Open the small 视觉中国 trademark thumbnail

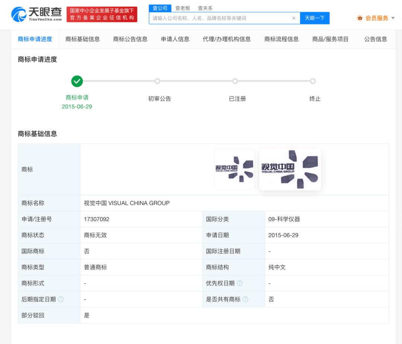pyautogui.click(x=234, y=169)
